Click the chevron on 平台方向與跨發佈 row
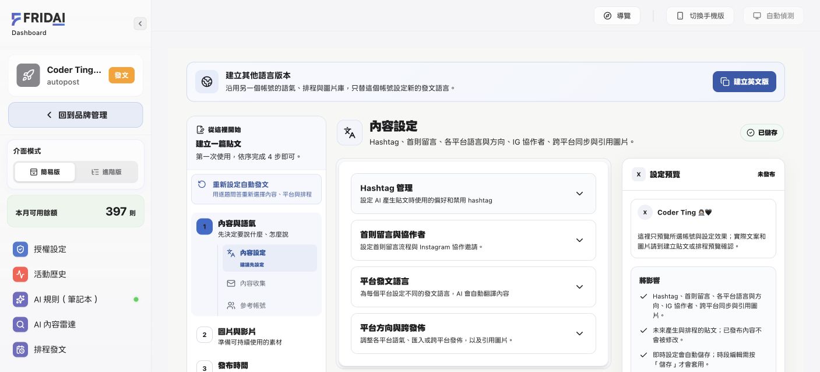 pos(579,334)
